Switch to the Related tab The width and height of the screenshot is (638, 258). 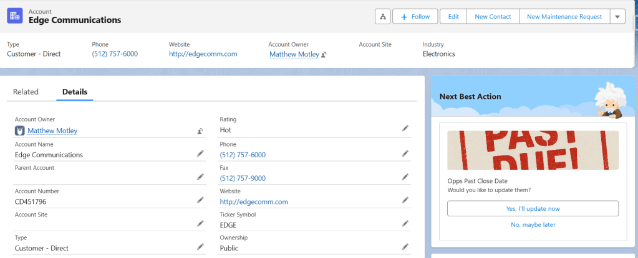(x=26, y=92)
